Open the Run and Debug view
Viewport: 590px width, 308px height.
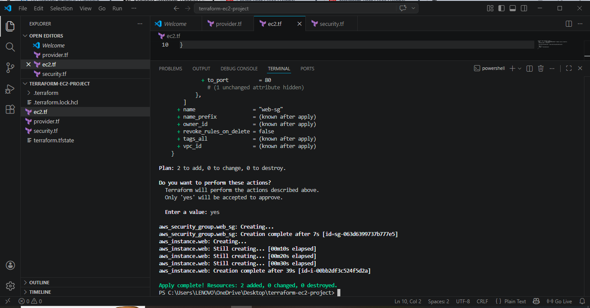click(10, 88)
